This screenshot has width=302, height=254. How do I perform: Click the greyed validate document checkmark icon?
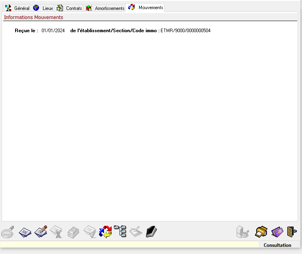pos(89,231)
